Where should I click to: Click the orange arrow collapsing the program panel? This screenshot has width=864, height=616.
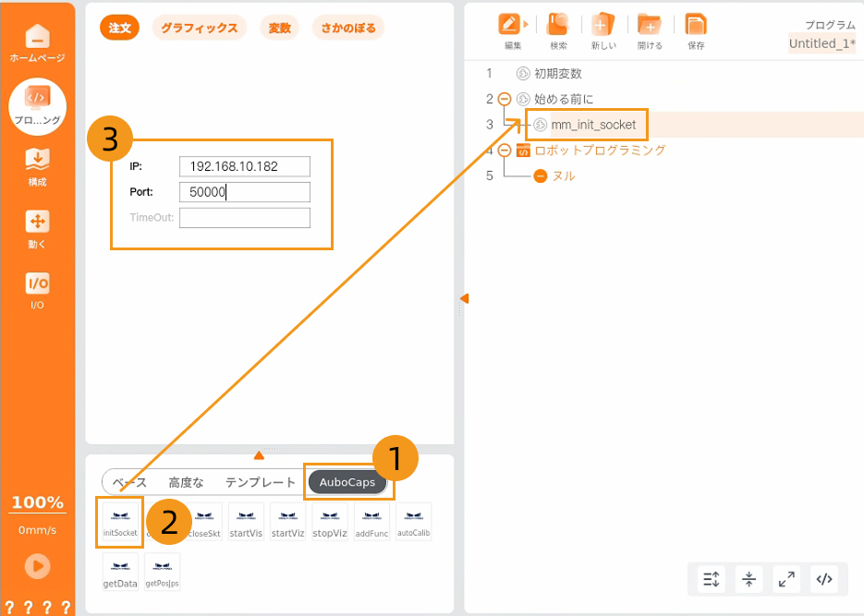465,298
